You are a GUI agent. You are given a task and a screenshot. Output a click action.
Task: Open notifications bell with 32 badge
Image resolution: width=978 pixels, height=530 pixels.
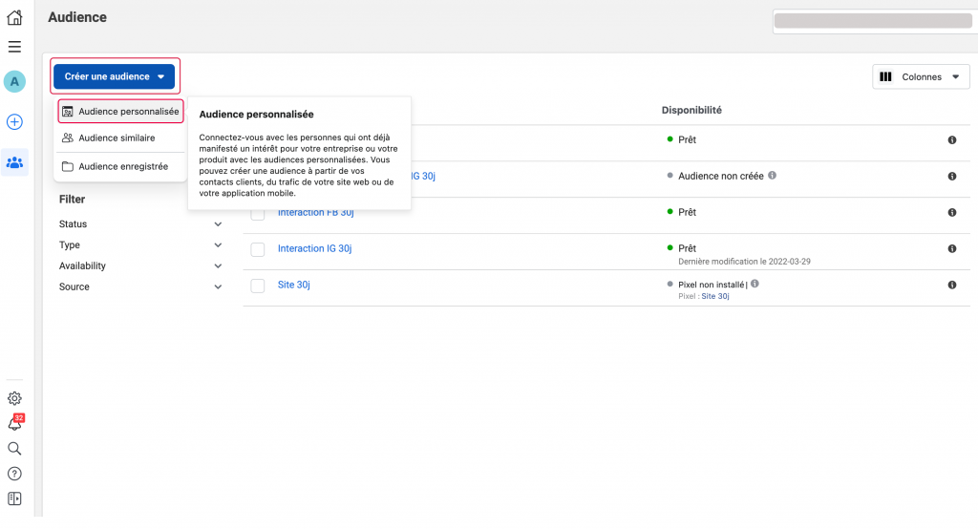[15, 423]
